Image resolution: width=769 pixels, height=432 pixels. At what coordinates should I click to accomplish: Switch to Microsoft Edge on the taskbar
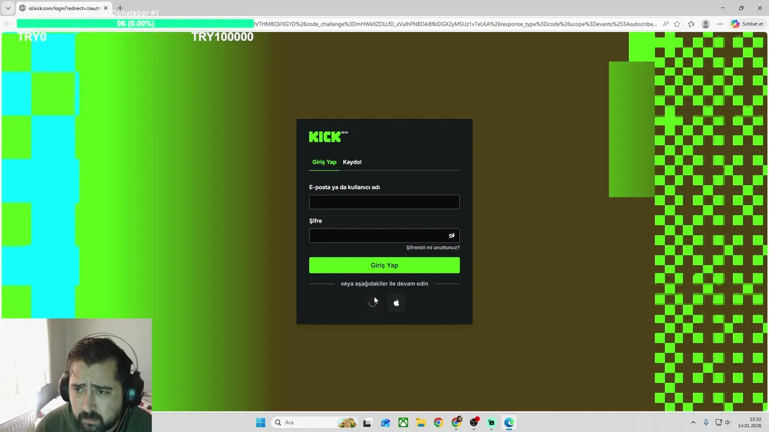click(509, 422)
